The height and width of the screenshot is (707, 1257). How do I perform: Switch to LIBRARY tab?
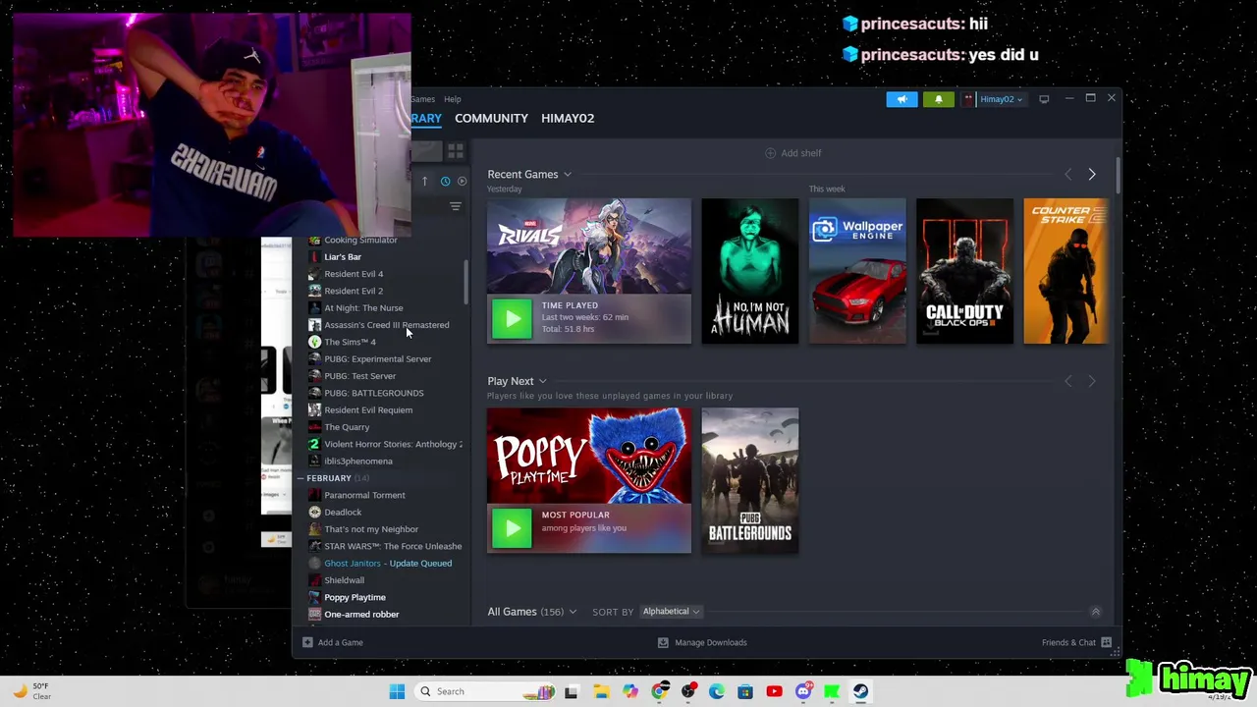426,118
